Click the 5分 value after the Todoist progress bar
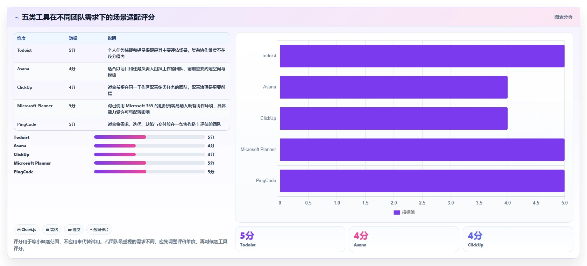The width and height of the screenshot is (587, 266). pyautogui.click(x=211, y=137)
